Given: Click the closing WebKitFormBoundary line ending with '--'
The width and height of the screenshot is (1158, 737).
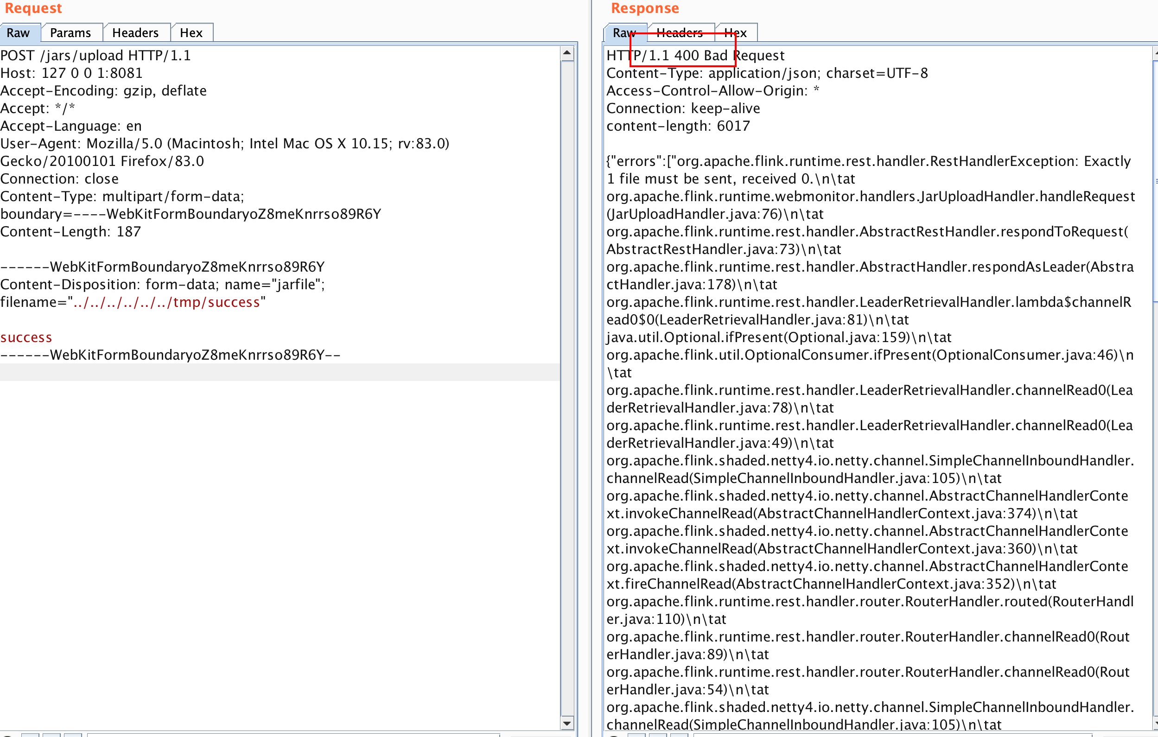Looking at the screenshot, I should tap(170, 355).
